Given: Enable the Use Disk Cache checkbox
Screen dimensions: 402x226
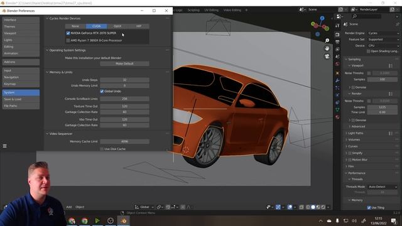Looking at the screenshot, I should [102, 149].
